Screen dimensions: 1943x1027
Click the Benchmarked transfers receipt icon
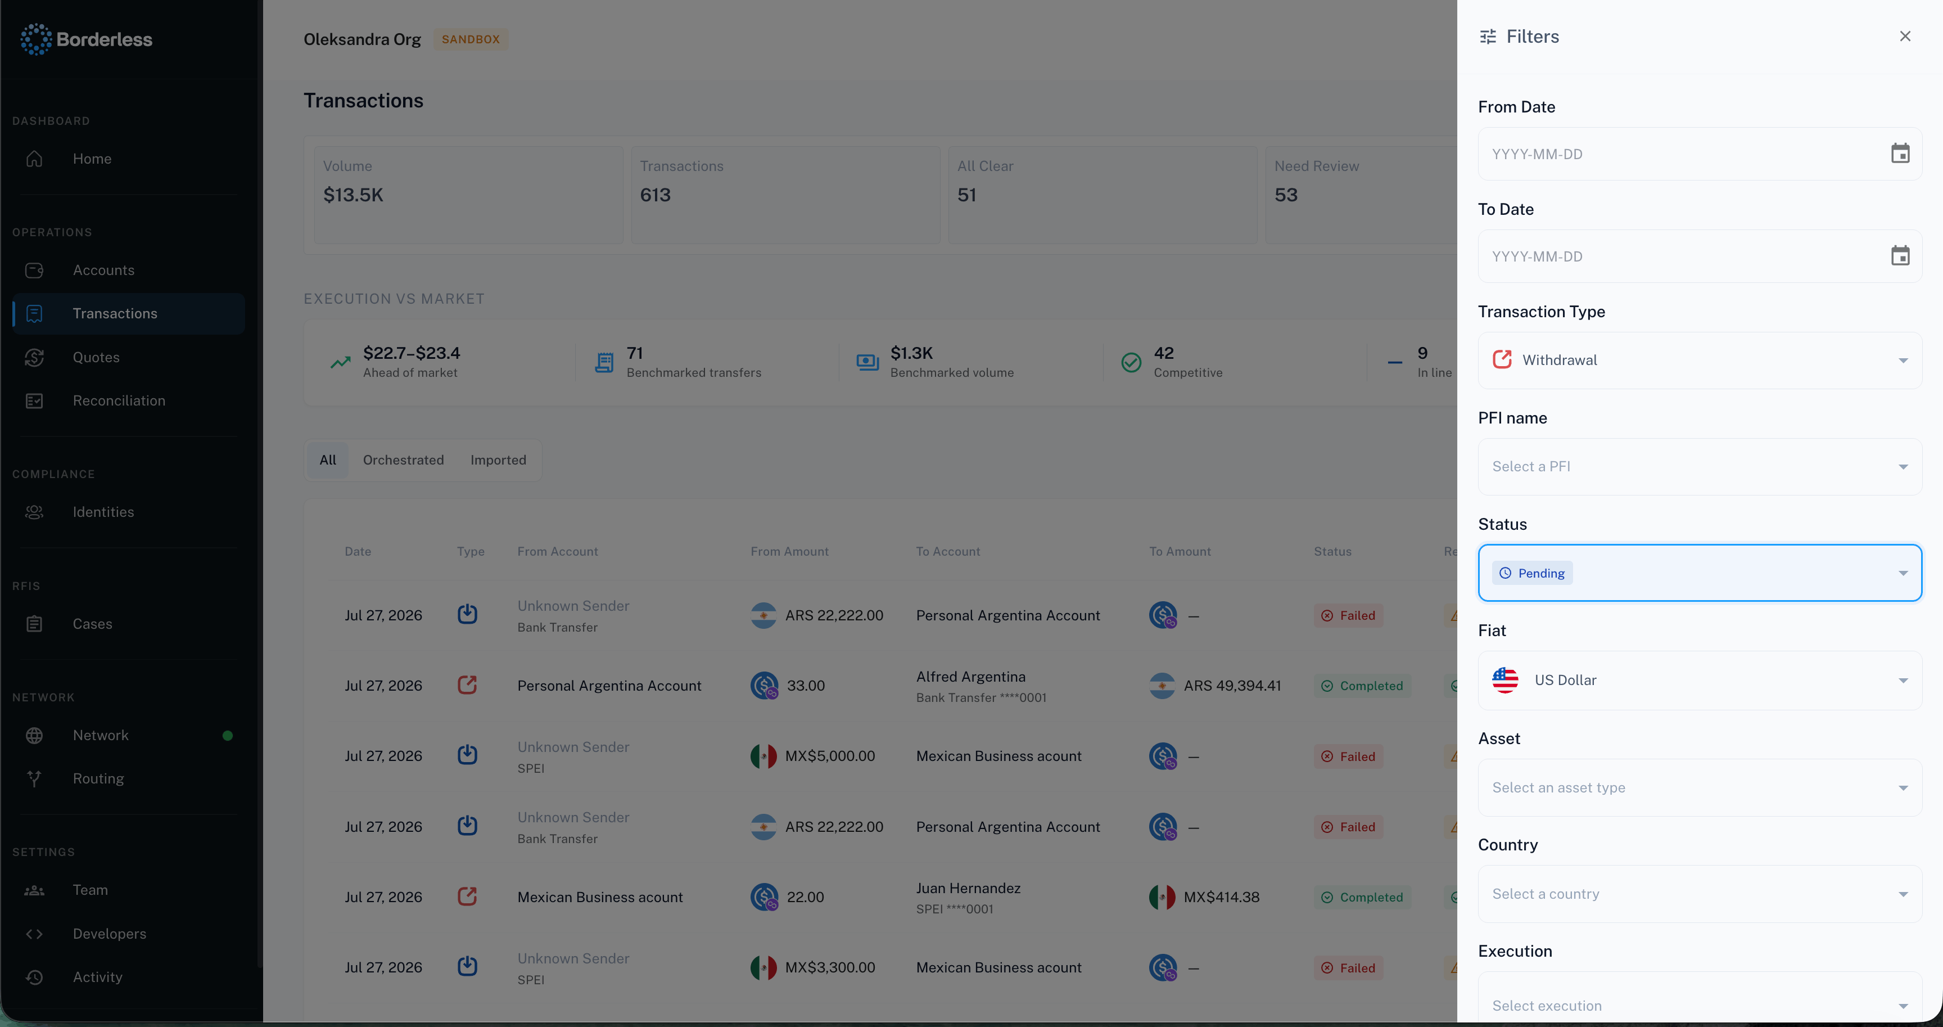[x=603, y=362]
